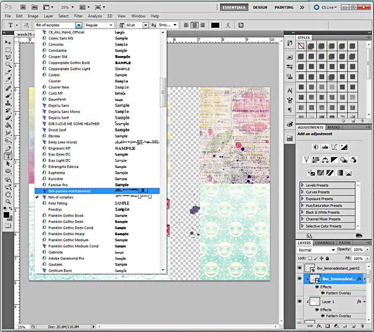Add a Brightness/Contrast adjustment
Image resolution: width=374 pixels, height=332 pixels.
317,146
